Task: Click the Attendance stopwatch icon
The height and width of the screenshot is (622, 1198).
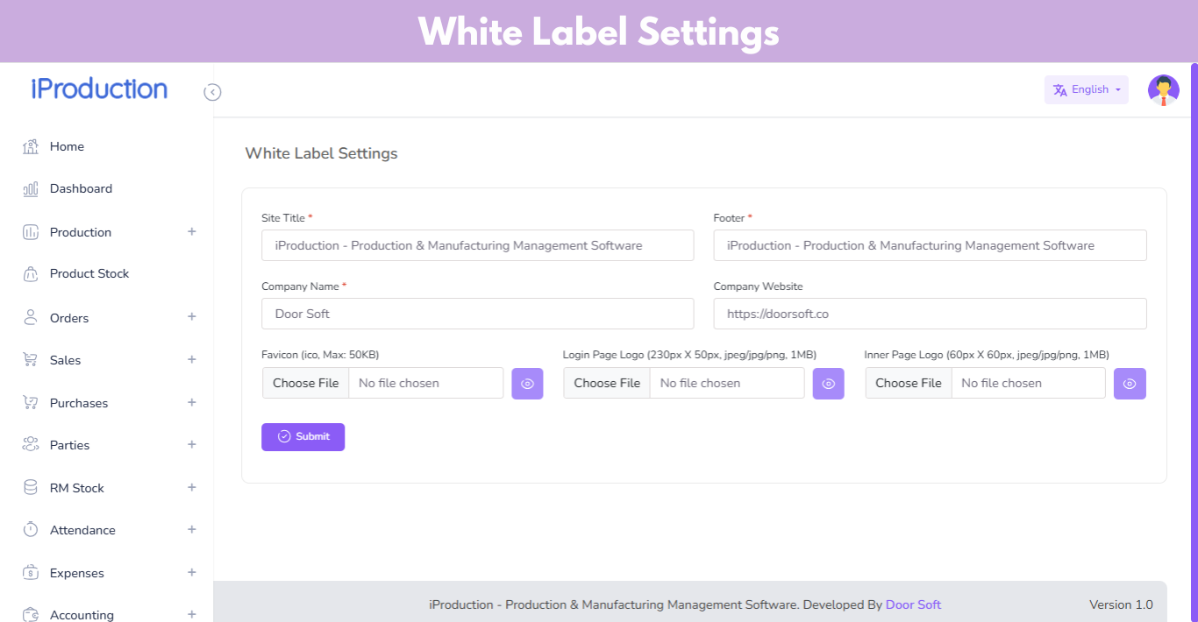Action: coord(31,530)
